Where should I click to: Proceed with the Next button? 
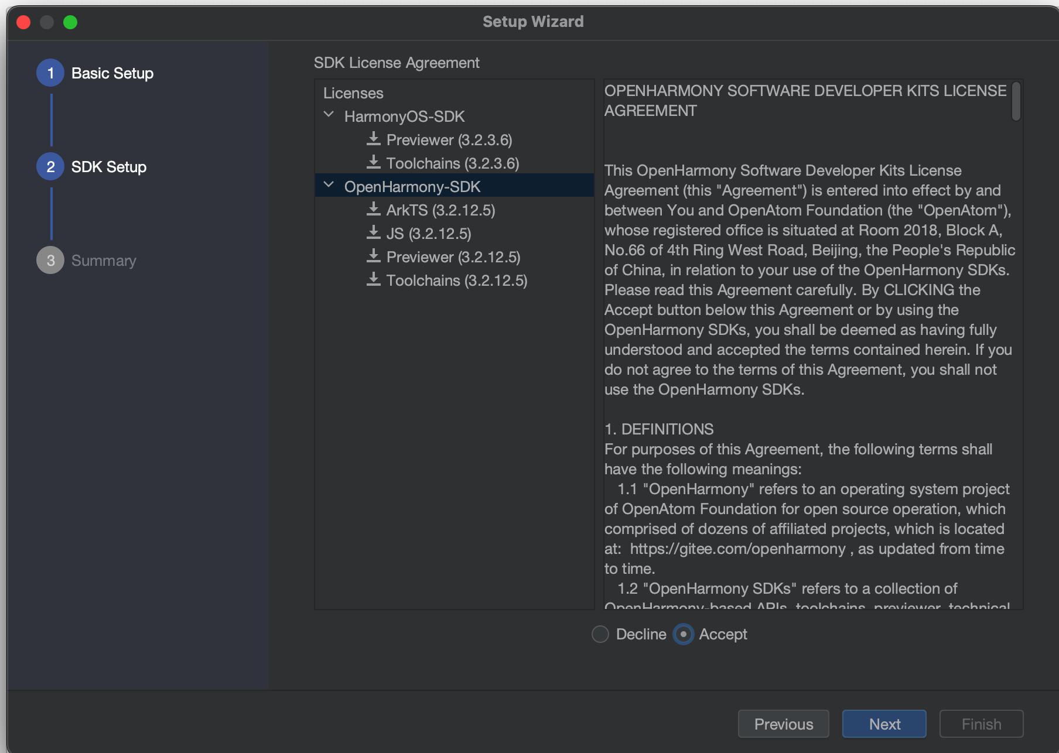[x=884, y=724]
